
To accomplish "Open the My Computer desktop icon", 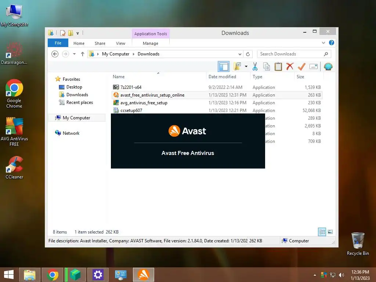I will pos(14,15).
